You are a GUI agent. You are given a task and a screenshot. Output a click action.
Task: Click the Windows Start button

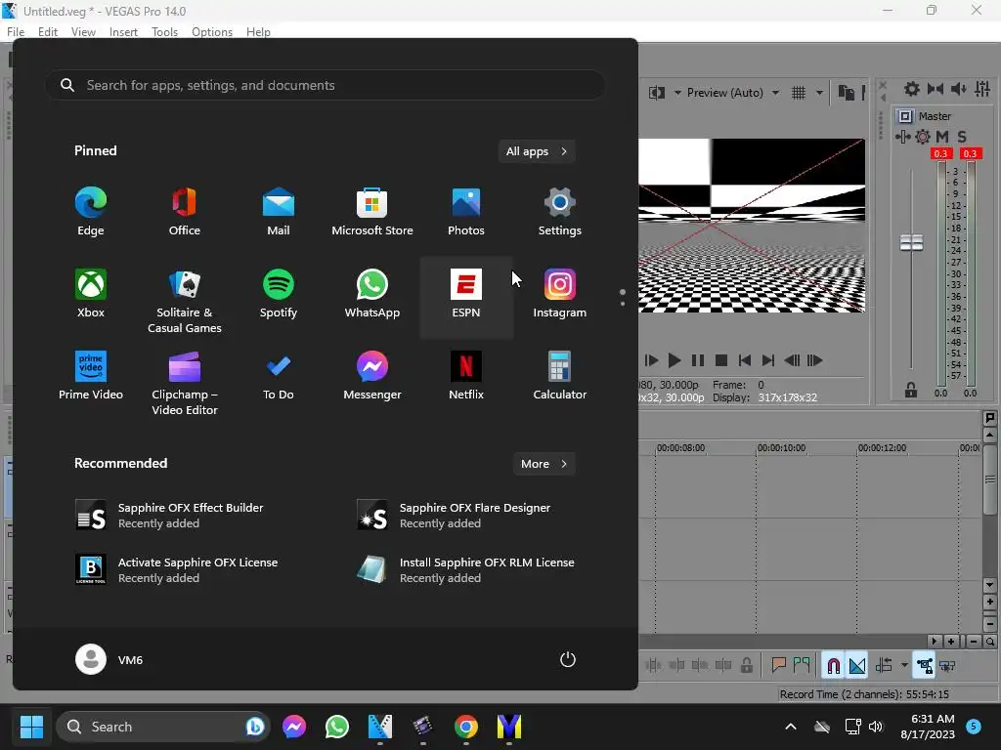(x=31, y=727)
